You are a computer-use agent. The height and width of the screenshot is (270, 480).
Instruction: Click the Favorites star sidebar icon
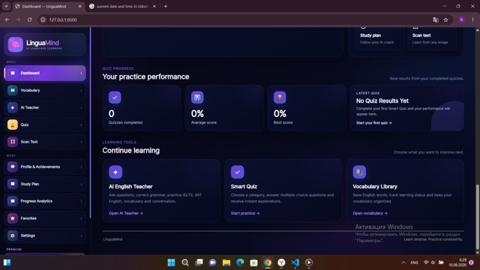pos(13,218)
